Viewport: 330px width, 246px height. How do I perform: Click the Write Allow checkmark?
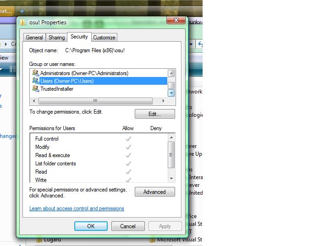click(x=128, y=180)
